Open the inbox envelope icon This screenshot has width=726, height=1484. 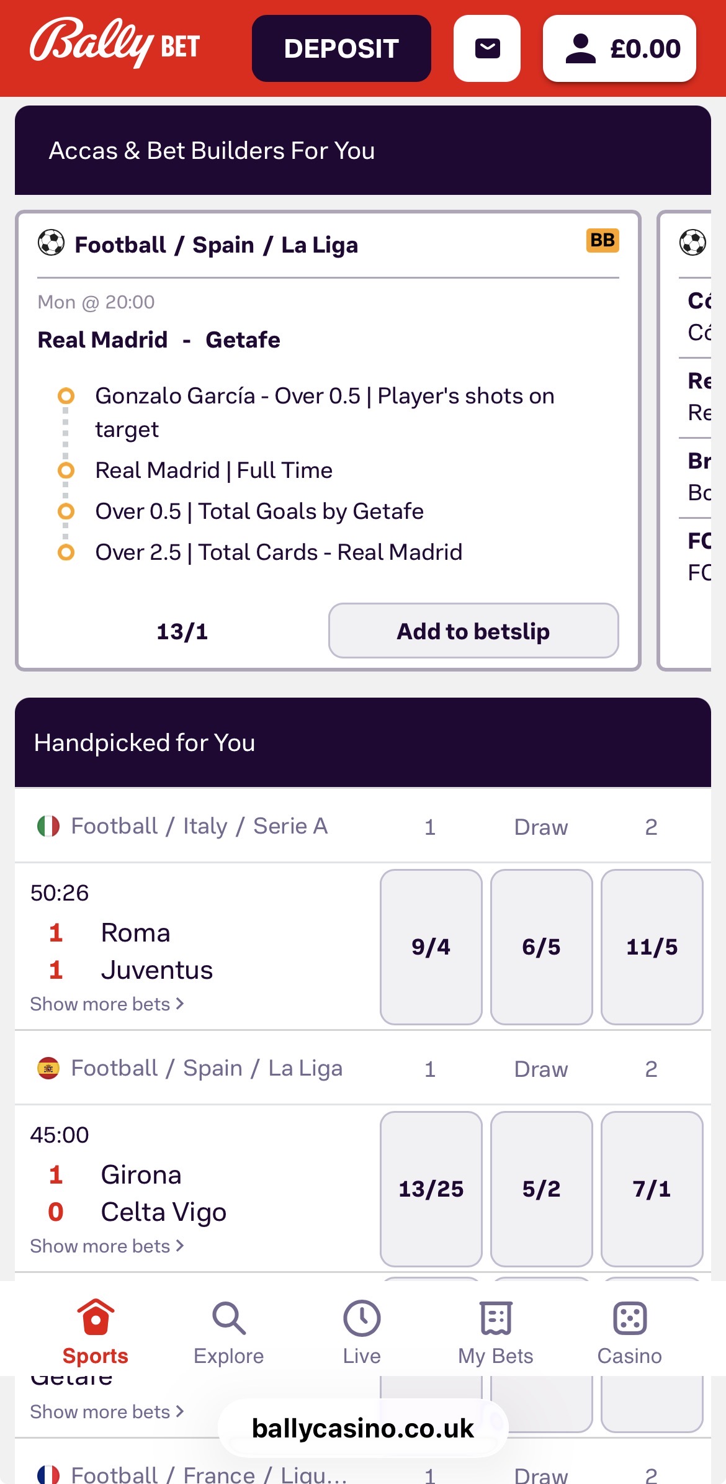(487, 48)
